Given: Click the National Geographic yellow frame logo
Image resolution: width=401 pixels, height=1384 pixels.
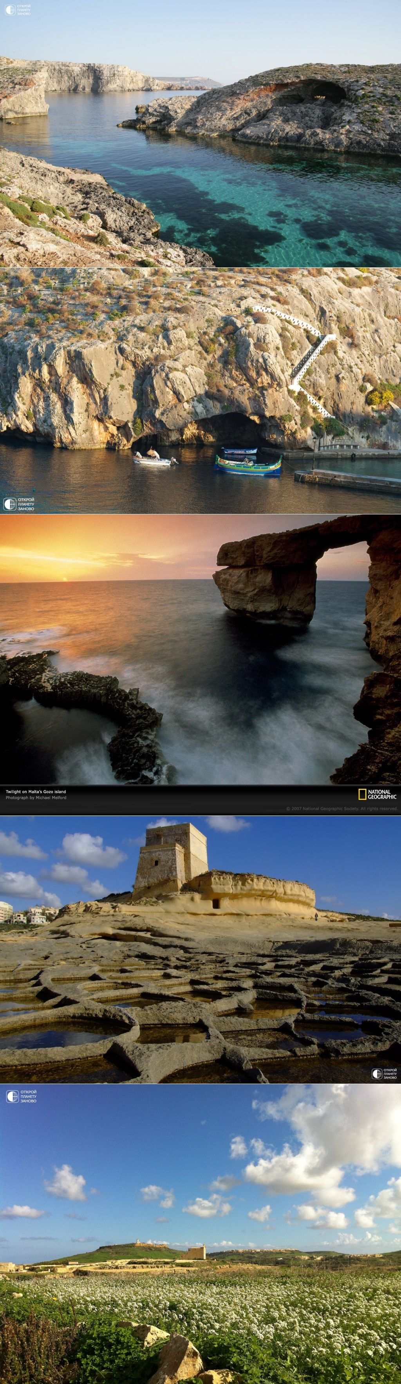Looking at the screenshot, I should tap(362, 794).
